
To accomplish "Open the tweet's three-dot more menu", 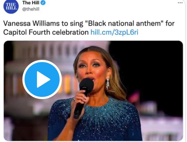I will (x=180, y=3).
